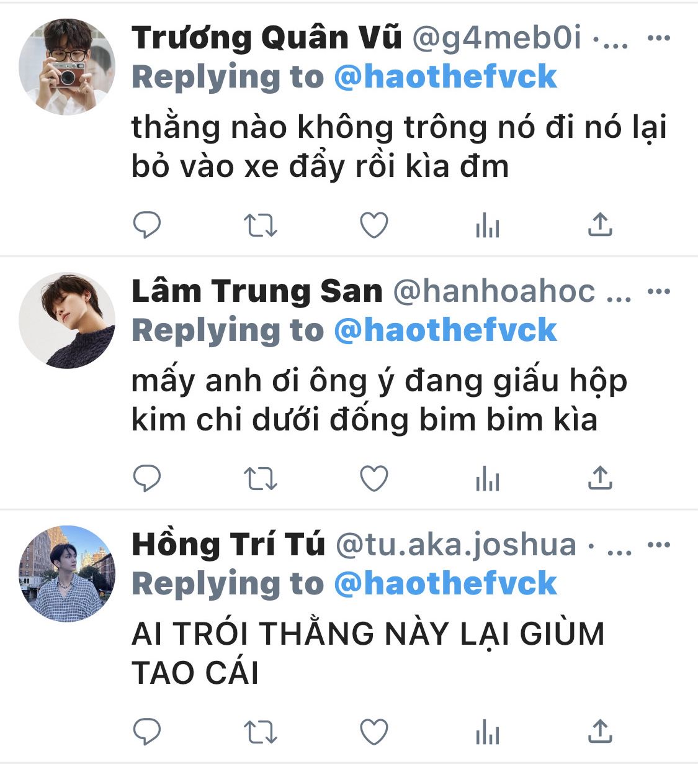
Task: Share Lâm Trung San's tweet
Action: tap(600, 478)
